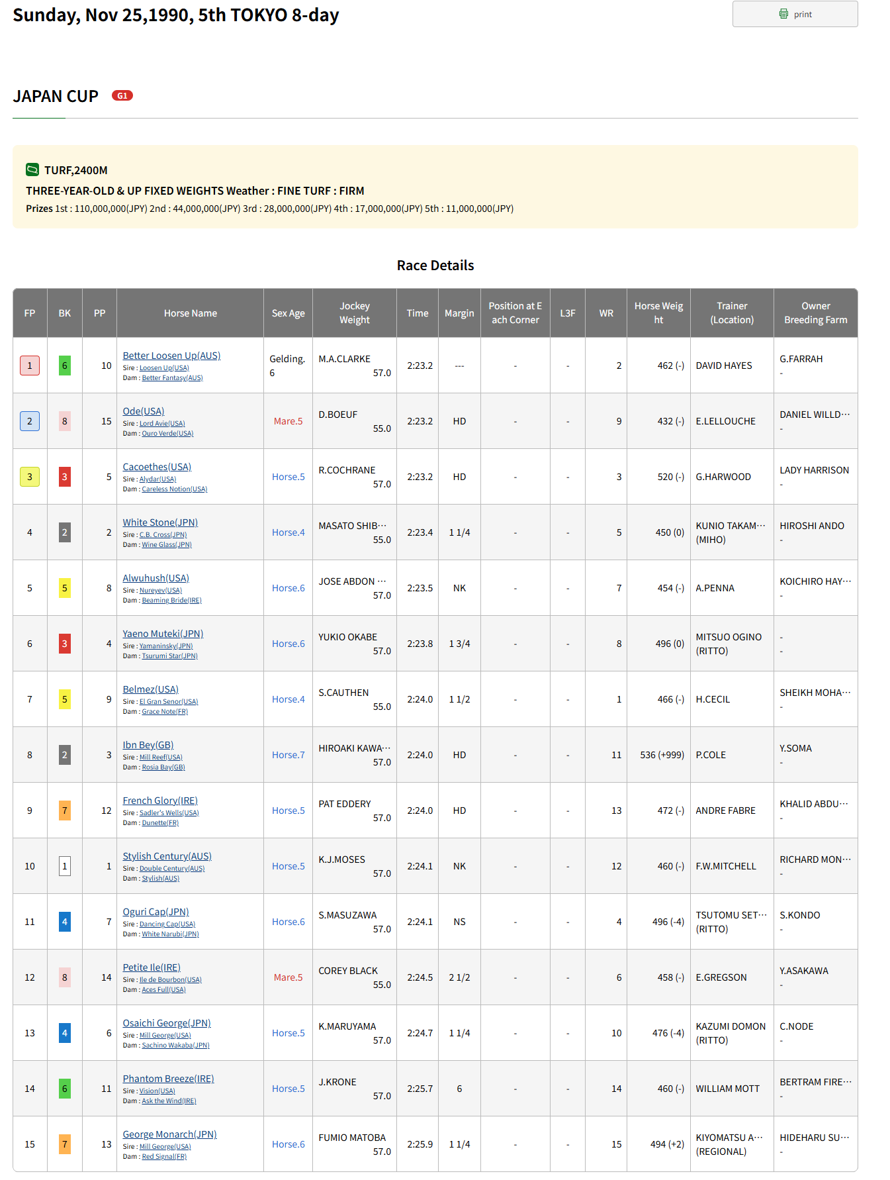Open sire link Ile de Bourbon(USA)
890x1180 pixels.
[171, 980]
